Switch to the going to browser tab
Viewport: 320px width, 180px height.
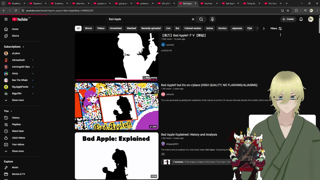coord(123,3)
